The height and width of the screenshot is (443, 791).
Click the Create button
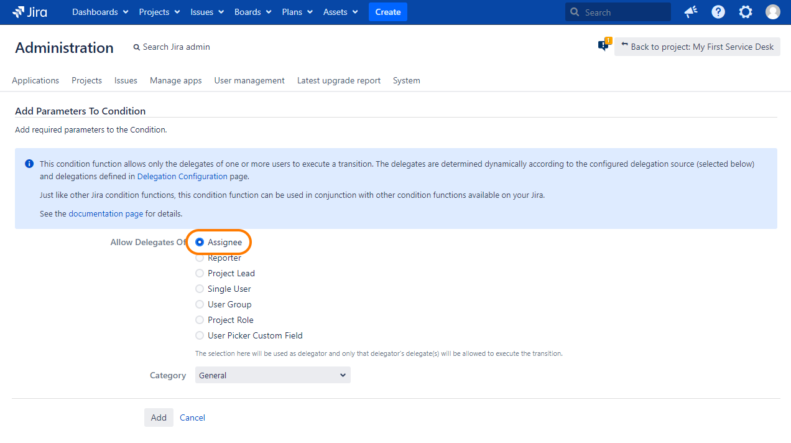[x=387, y=12]
